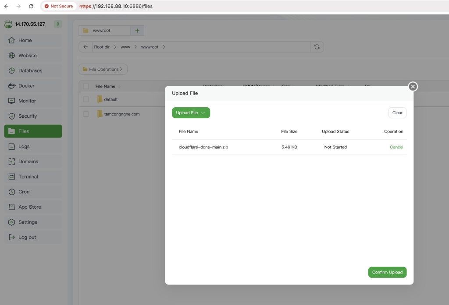This screenshot has height=305, width=449.
Task: Switch to the wwwroot tab
Action: coord(104,31)
